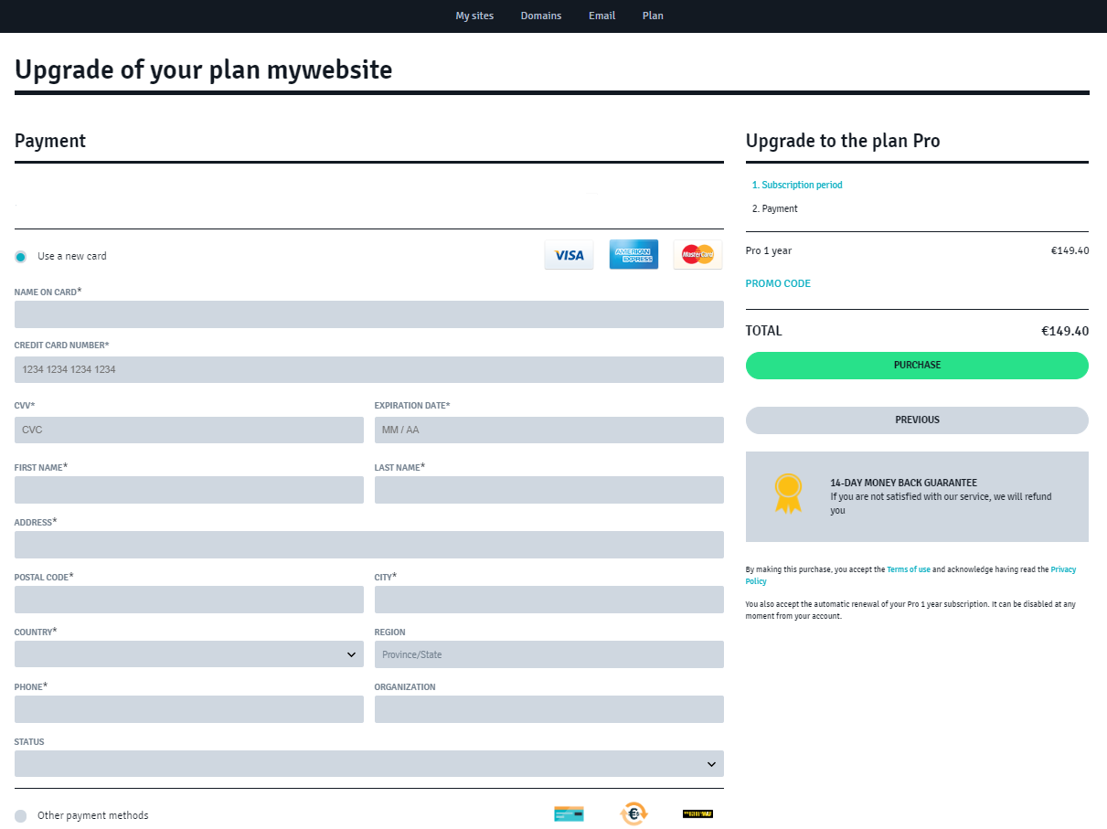
Task: Open the Privacy Policy link
Action: 1063,569
